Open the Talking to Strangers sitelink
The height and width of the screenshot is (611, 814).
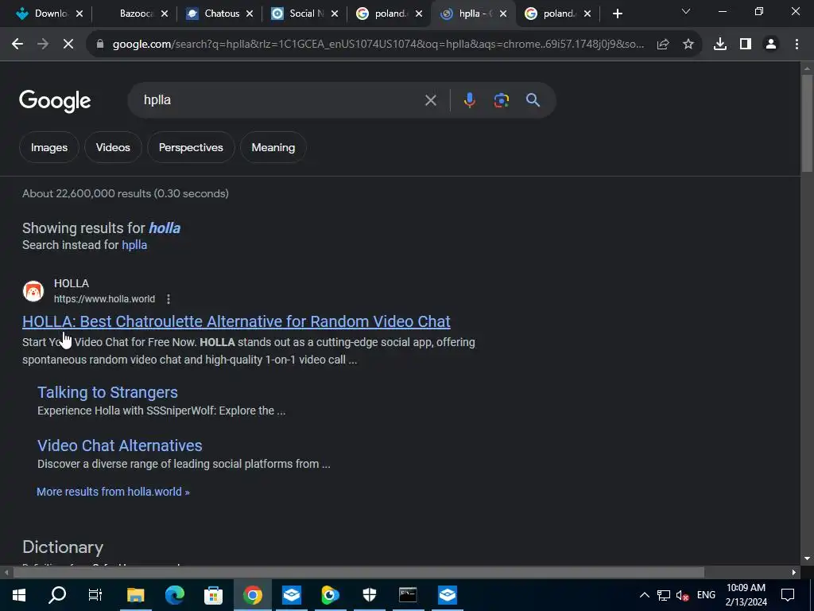click(107, 392)
